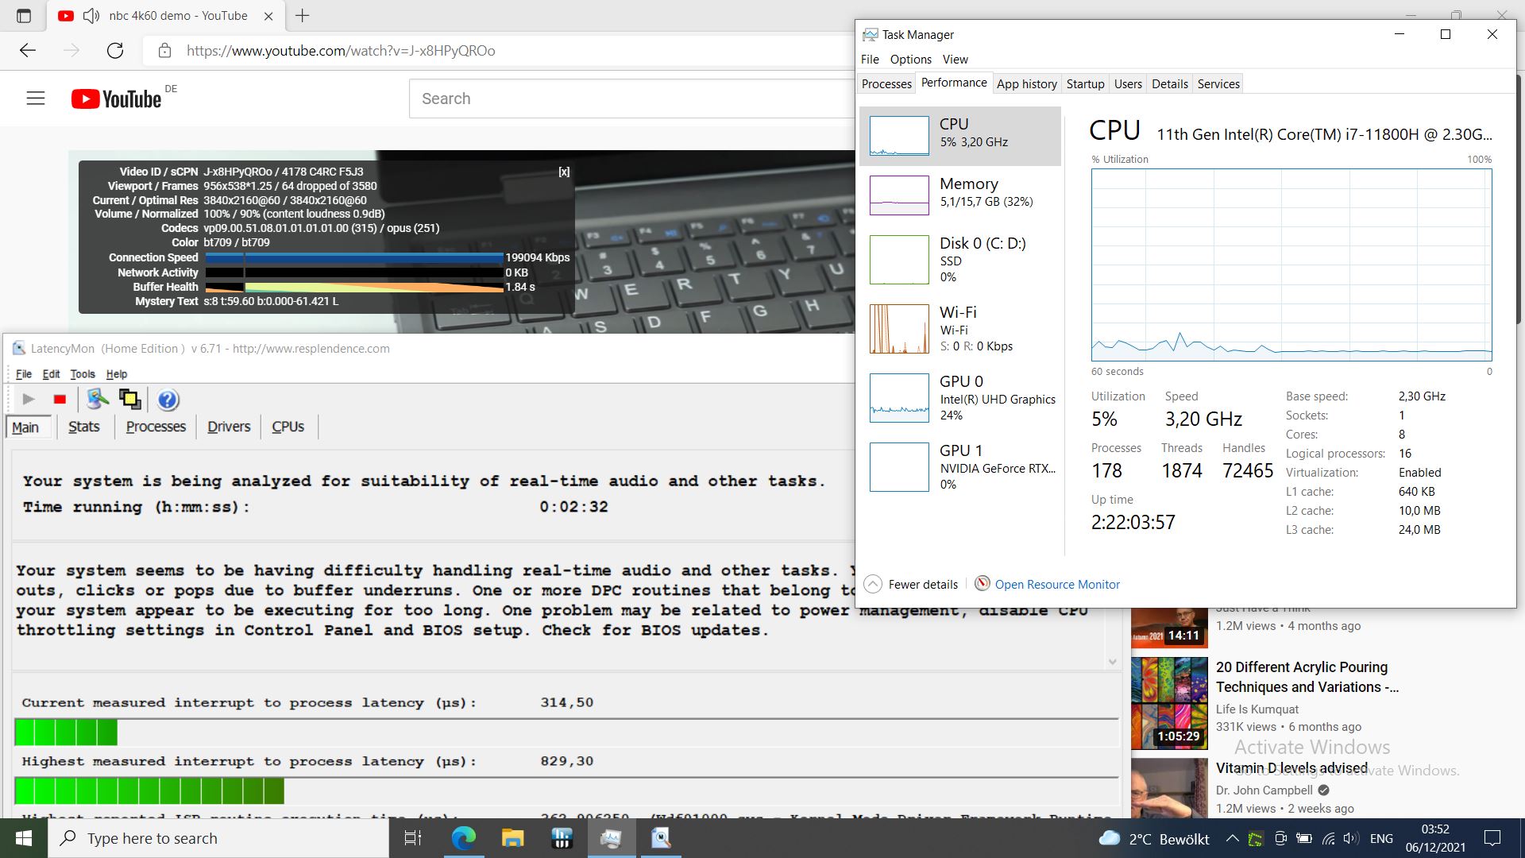Viewport: 1525px width, 858px height.
Task: Open Task Manager File menu
Action: tap(870, 59)
